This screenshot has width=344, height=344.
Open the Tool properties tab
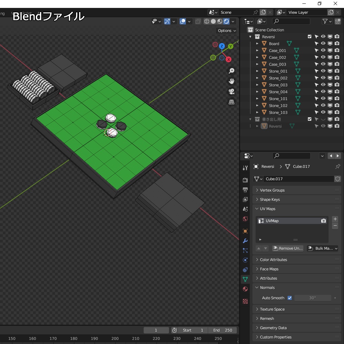point(245,168)
